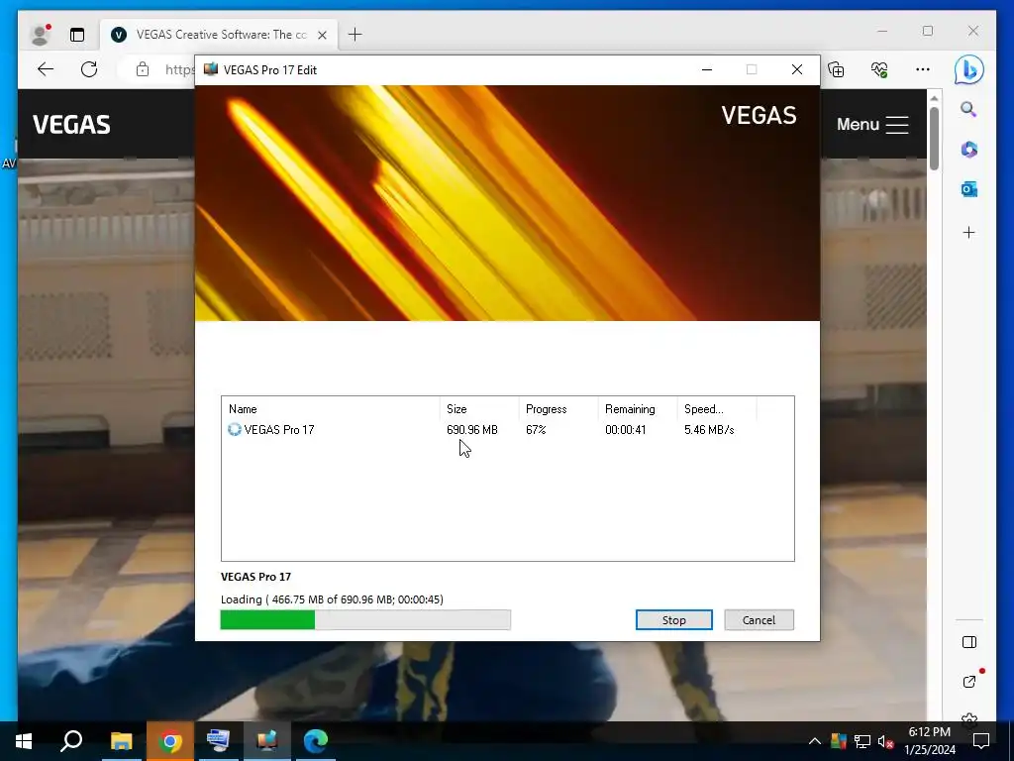Minimize the VEGAS Pro 17 Edit window
1014x761 pixels.
point(707,69)
